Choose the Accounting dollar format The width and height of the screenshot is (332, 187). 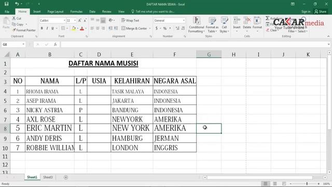click(157, 28)
